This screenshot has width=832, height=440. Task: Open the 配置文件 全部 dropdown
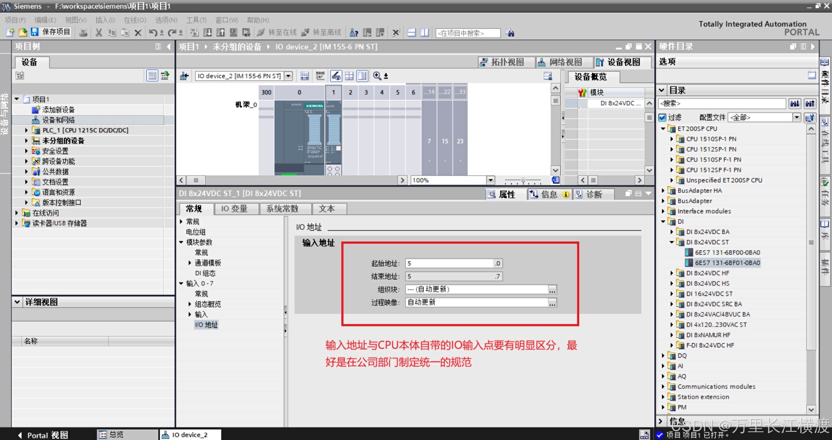[x=796, y=117]
